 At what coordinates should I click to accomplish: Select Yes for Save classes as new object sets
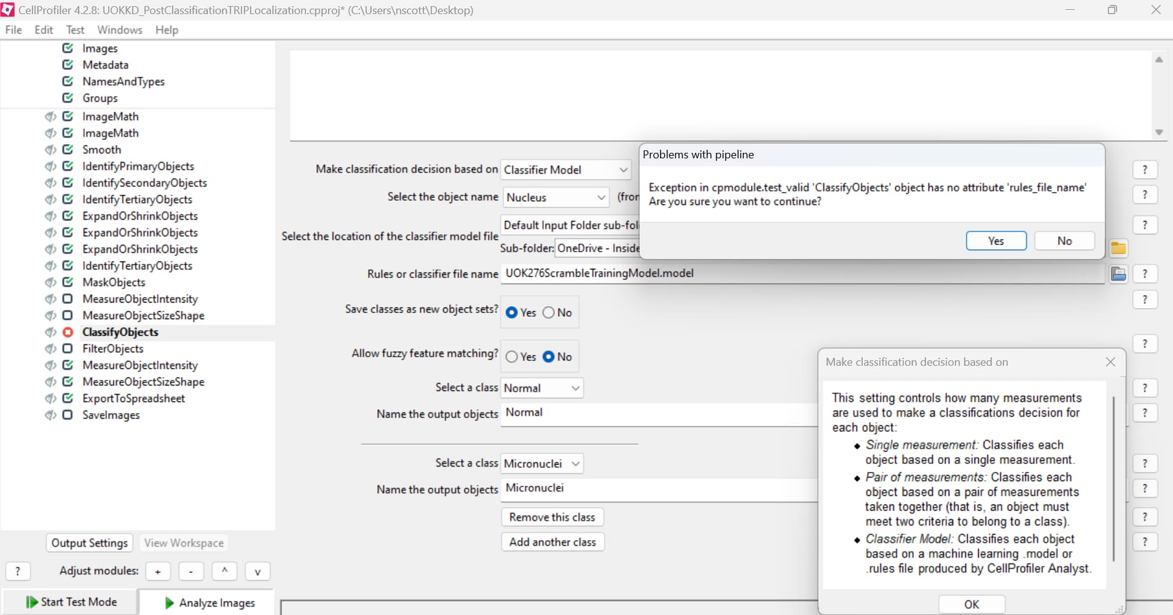pyautogui.click(x=512, y=312)
